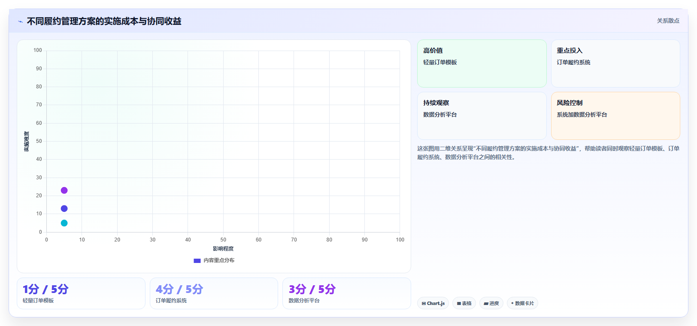Toggle the 内容重点分布 legend color swatch

coord(197,260)
